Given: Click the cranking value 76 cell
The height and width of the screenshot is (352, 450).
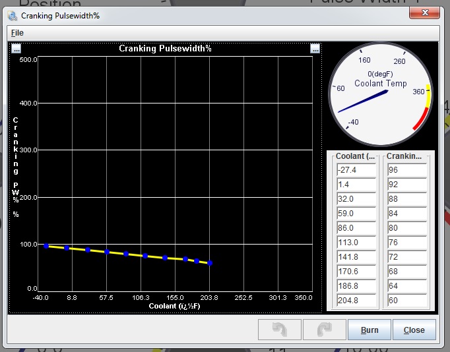Looking at the screenshot, I should [x=406, y=243].
